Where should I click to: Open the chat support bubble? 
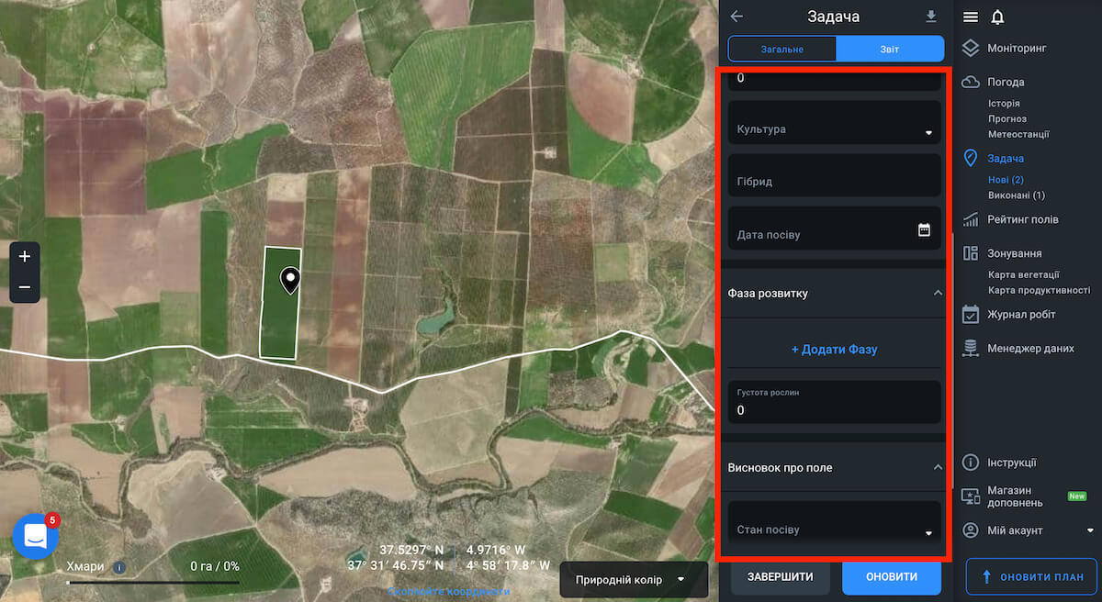pos(35,536)
